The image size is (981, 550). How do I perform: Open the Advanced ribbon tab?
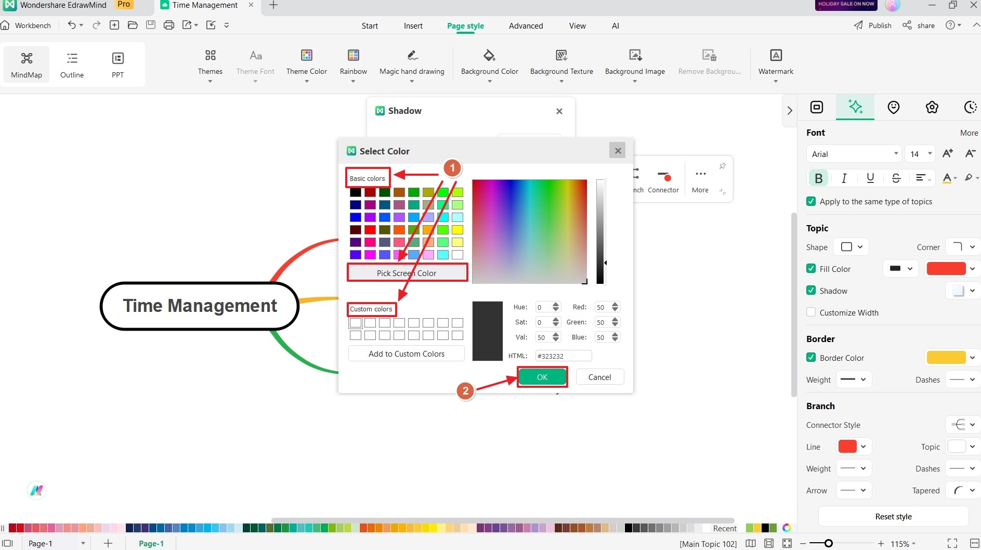(x=526, y=25)
